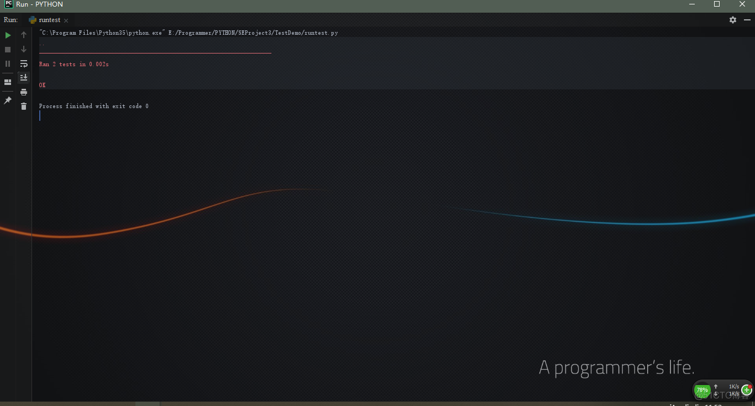Image resolution: width=755 pixels, height=406 pixels.
Task: Restore the Run window layout
Action: click(8, 82)
